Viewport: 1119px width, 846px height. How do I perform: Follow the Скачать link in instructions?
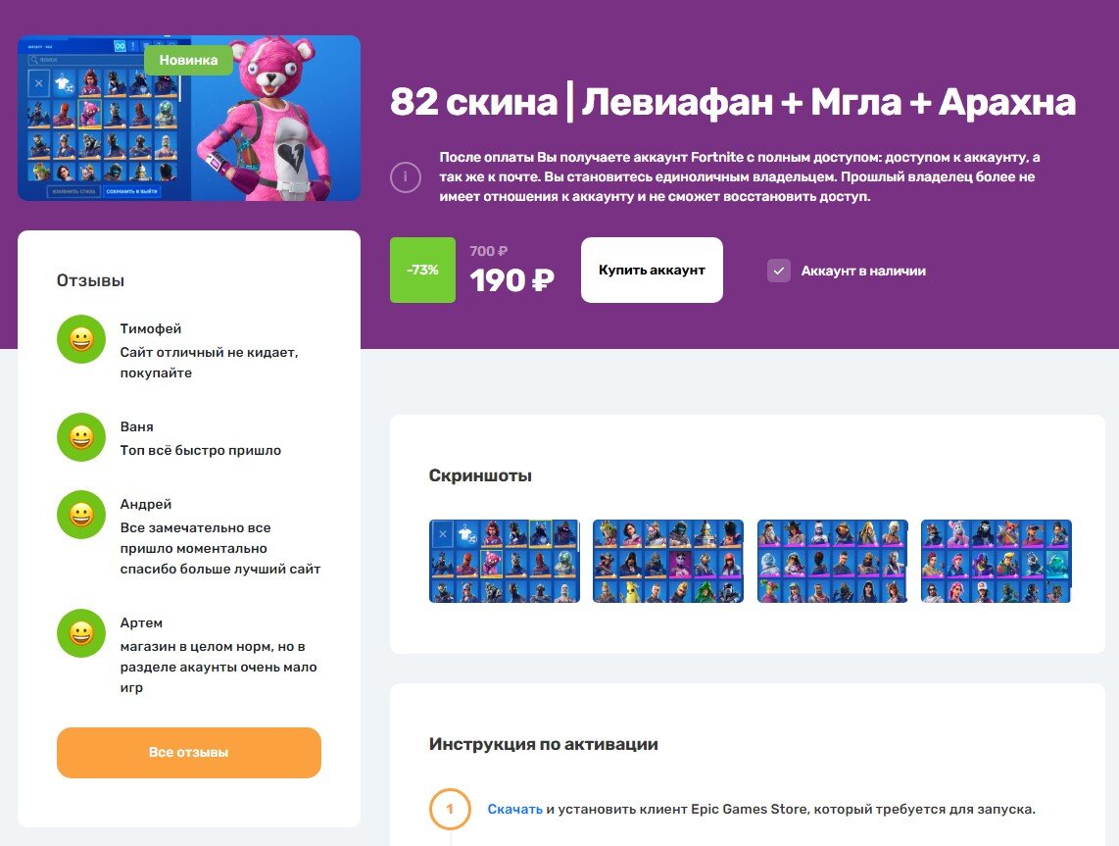pos(514,809)
